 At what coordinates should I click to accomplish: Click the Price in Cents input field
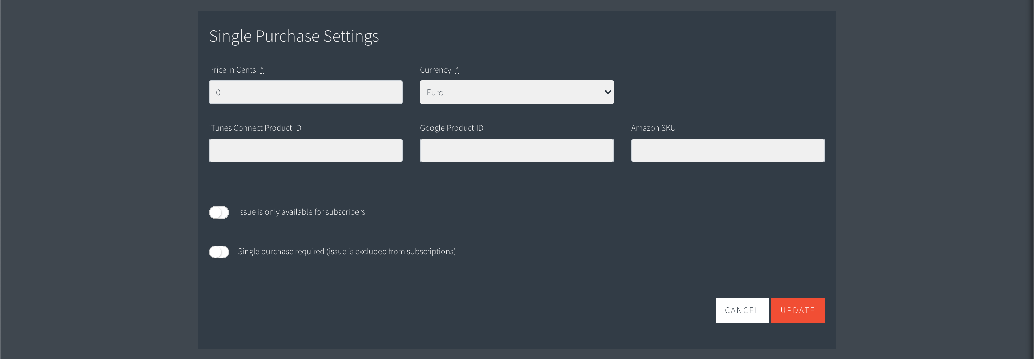click(306, 92)
